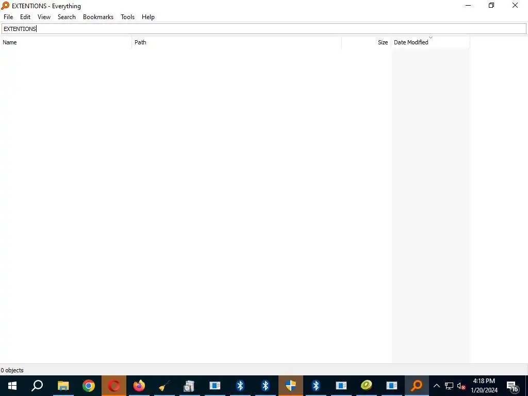
Task: Click the Everything magnifier icon in title bar
Action: [5, 6]
